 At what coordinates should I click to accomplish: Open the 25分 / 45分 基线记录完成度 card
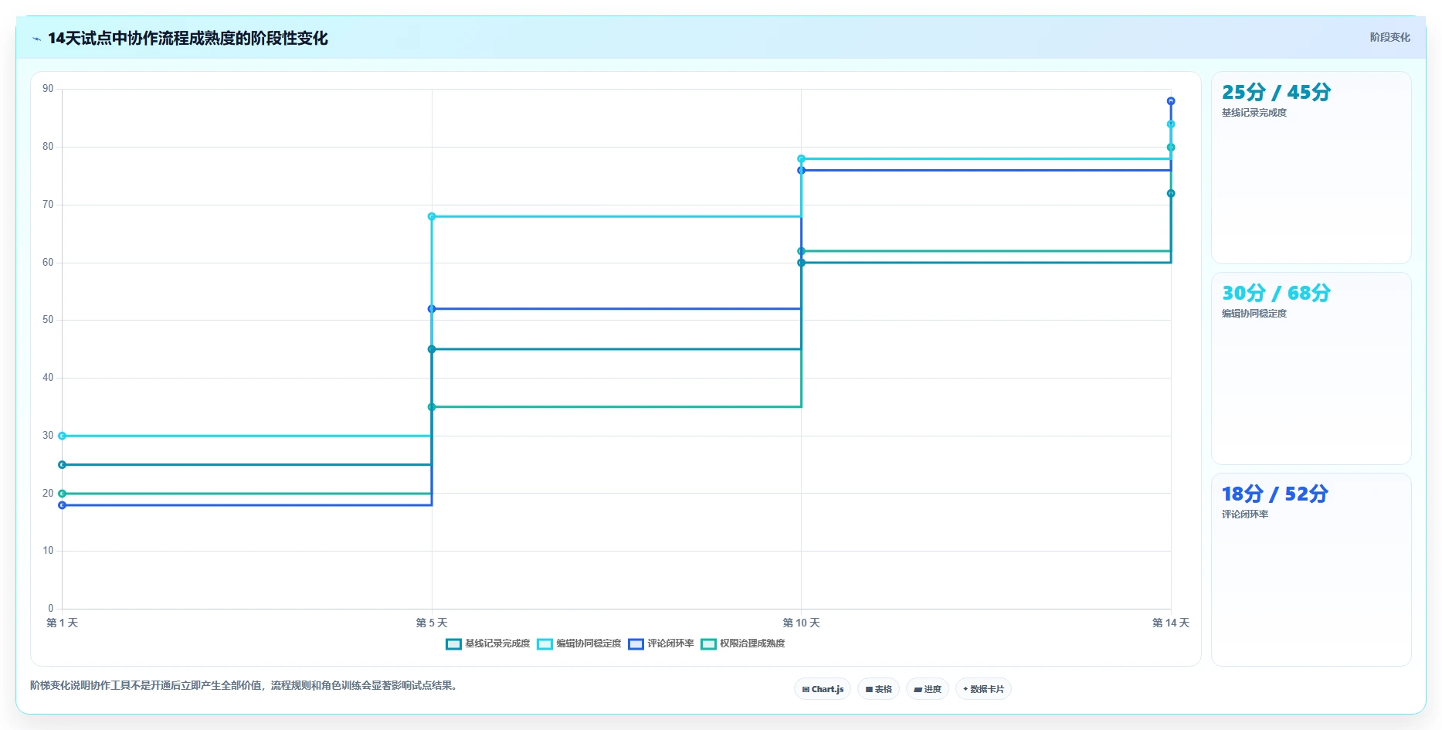click(1311, 168)
